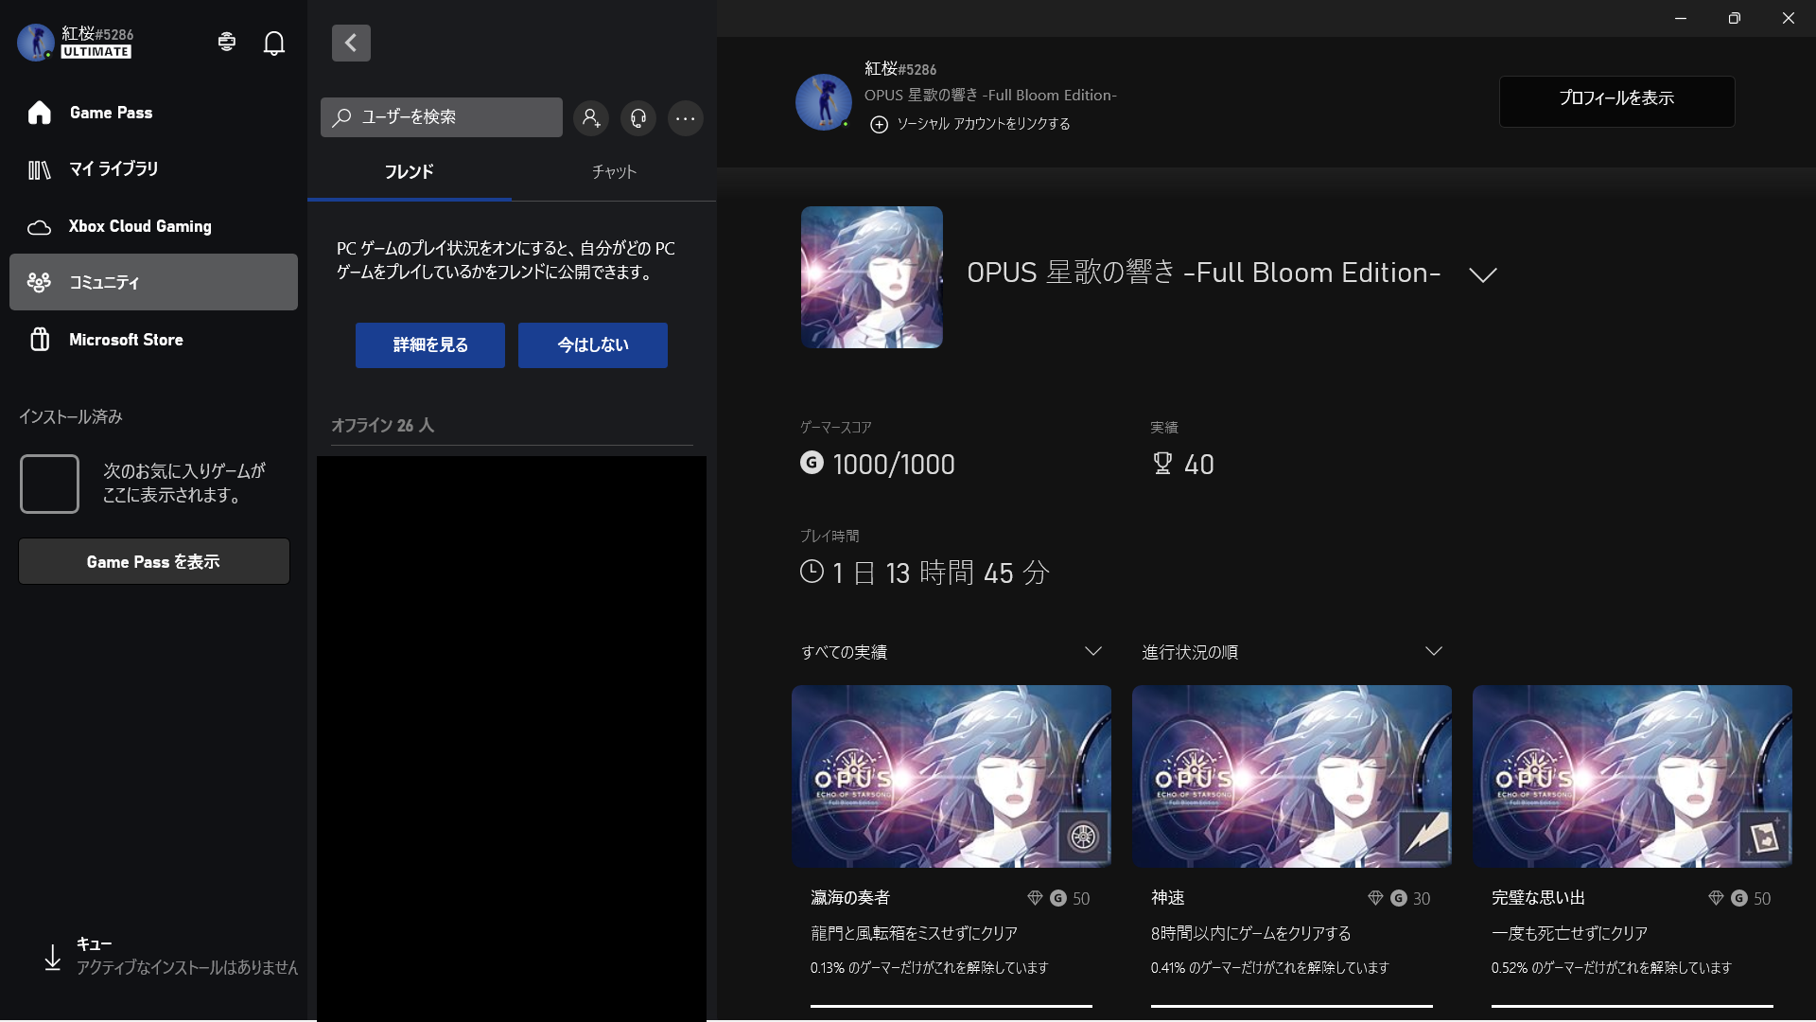Click the 1000/1000 gamerscore value
Image resolution: width=1816 pixels, height=1022 pixels.
tap(894, 465)
